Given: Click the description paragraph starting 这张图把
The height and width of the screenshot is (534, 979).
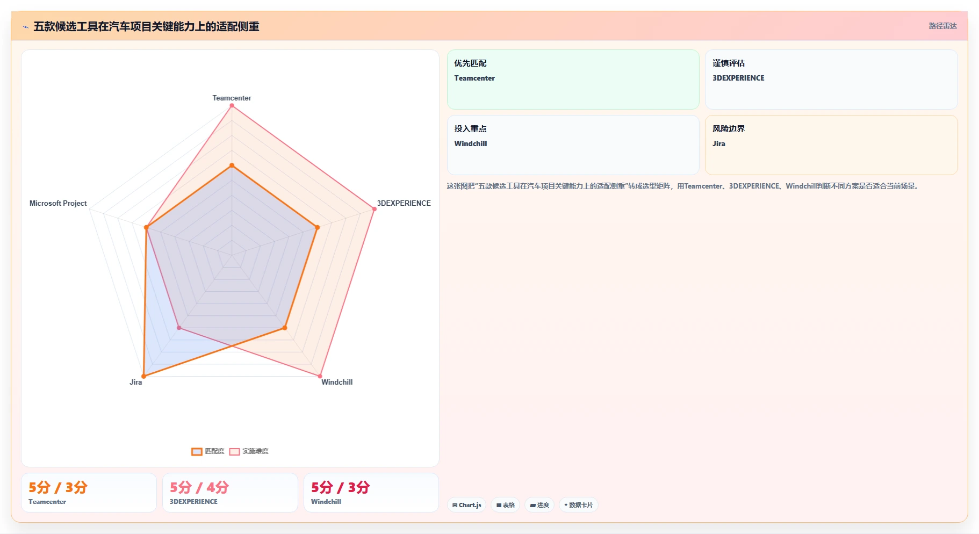Looking at the screenshot, I should [684, 186].
